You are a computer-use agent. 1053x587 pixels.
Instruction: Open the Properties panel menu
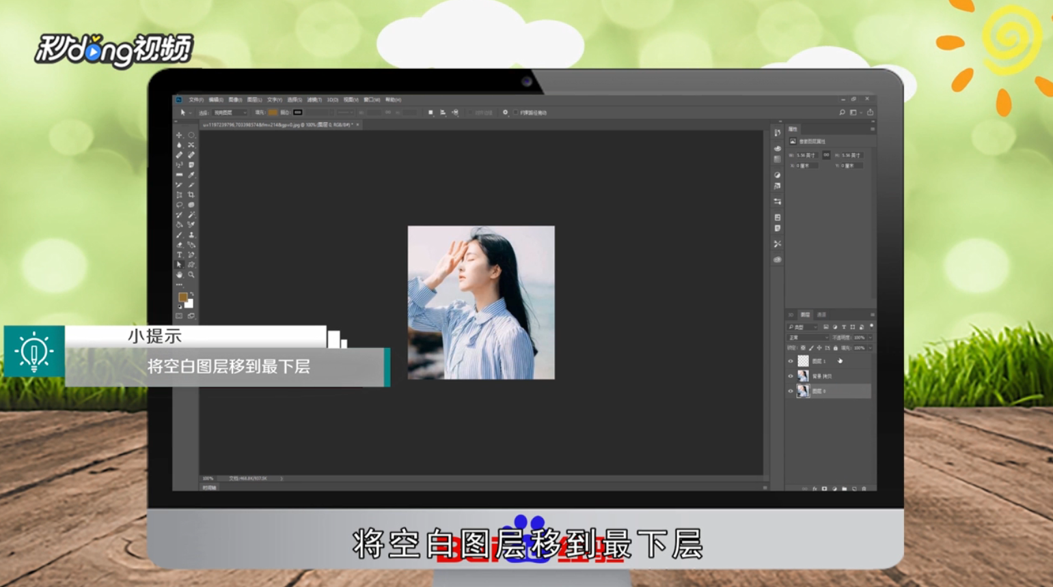(x=873, y=128)
